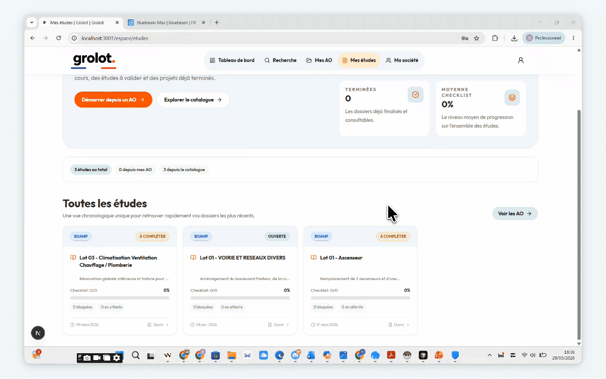Click the password key icon
The height and width of the screenshot is (379, 606).
(464, 38)
